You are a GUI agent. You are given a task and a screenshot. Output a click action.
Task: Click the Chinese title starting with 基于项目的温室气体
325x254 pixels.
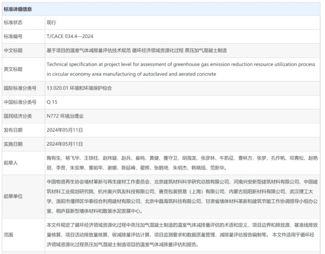[x=137, y=50]
